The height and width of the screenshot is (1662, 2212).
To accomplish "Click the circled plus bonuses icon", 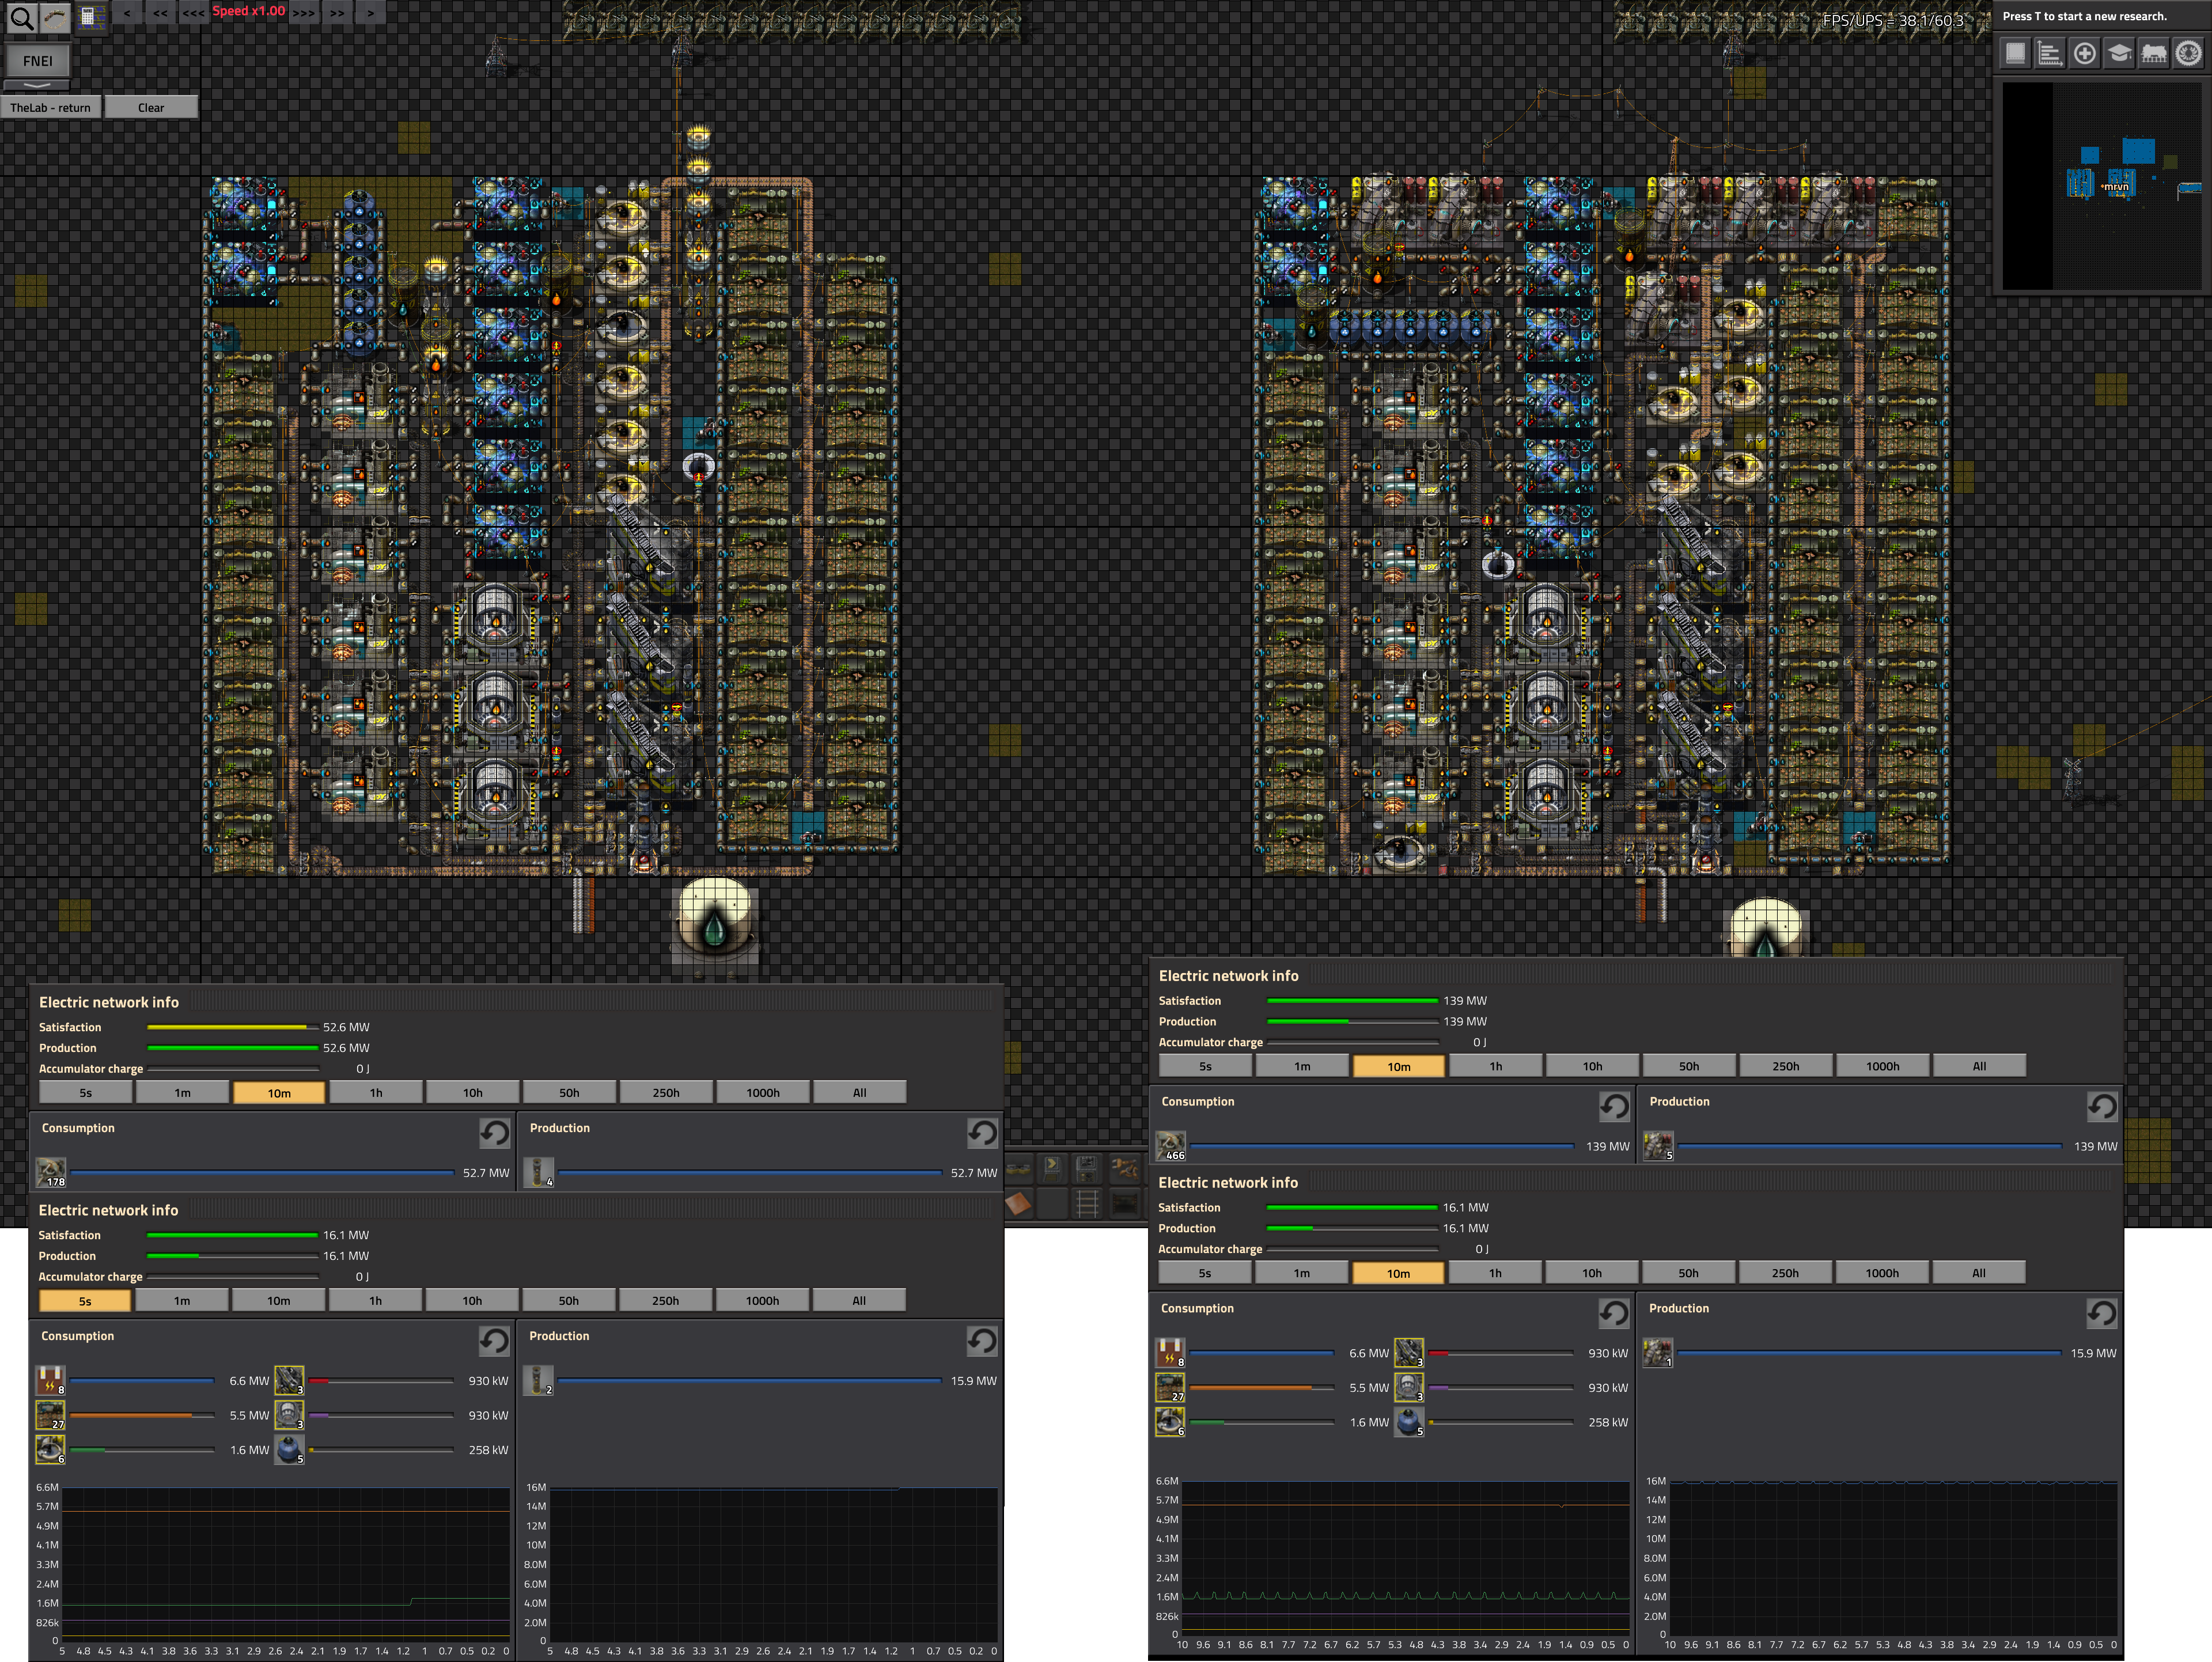I will click(x=2085, y=54).
